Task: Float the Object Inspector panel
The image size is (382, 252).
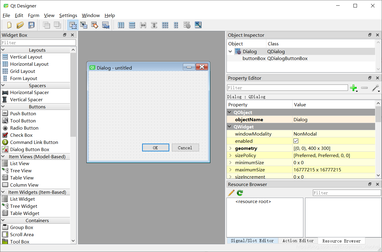Action: point(370,35)
